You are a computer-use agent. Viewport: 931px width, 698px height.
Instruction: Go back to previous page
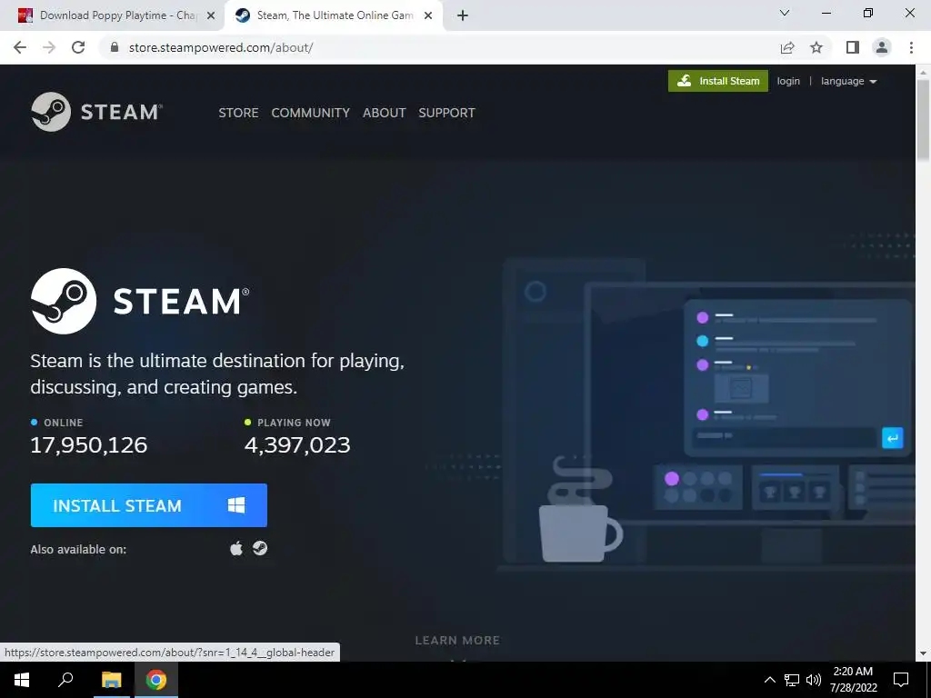(x=20, y=47)
